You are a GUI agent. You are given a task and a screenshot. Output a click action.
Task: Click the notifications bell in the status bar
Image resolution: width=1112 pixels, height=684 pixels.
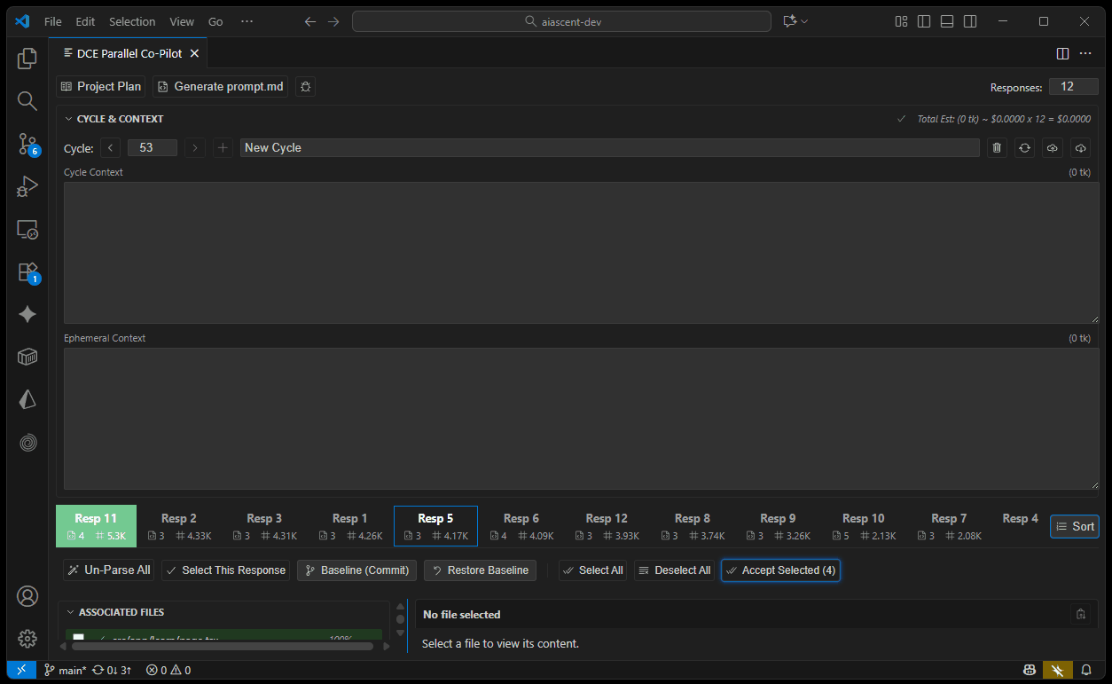pyautogui.click(x=1086, y=670)
